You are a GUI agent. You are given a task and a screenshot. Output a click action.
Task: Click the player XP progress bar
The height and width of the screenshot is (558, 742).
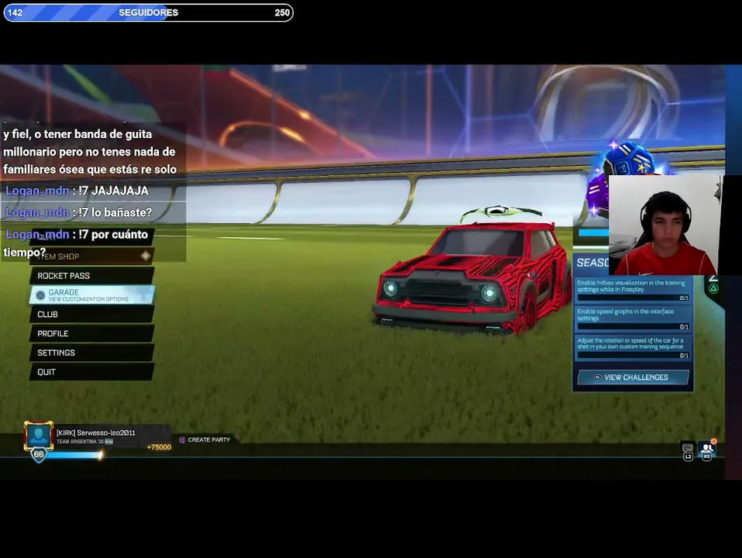click(x=75, y=455)
